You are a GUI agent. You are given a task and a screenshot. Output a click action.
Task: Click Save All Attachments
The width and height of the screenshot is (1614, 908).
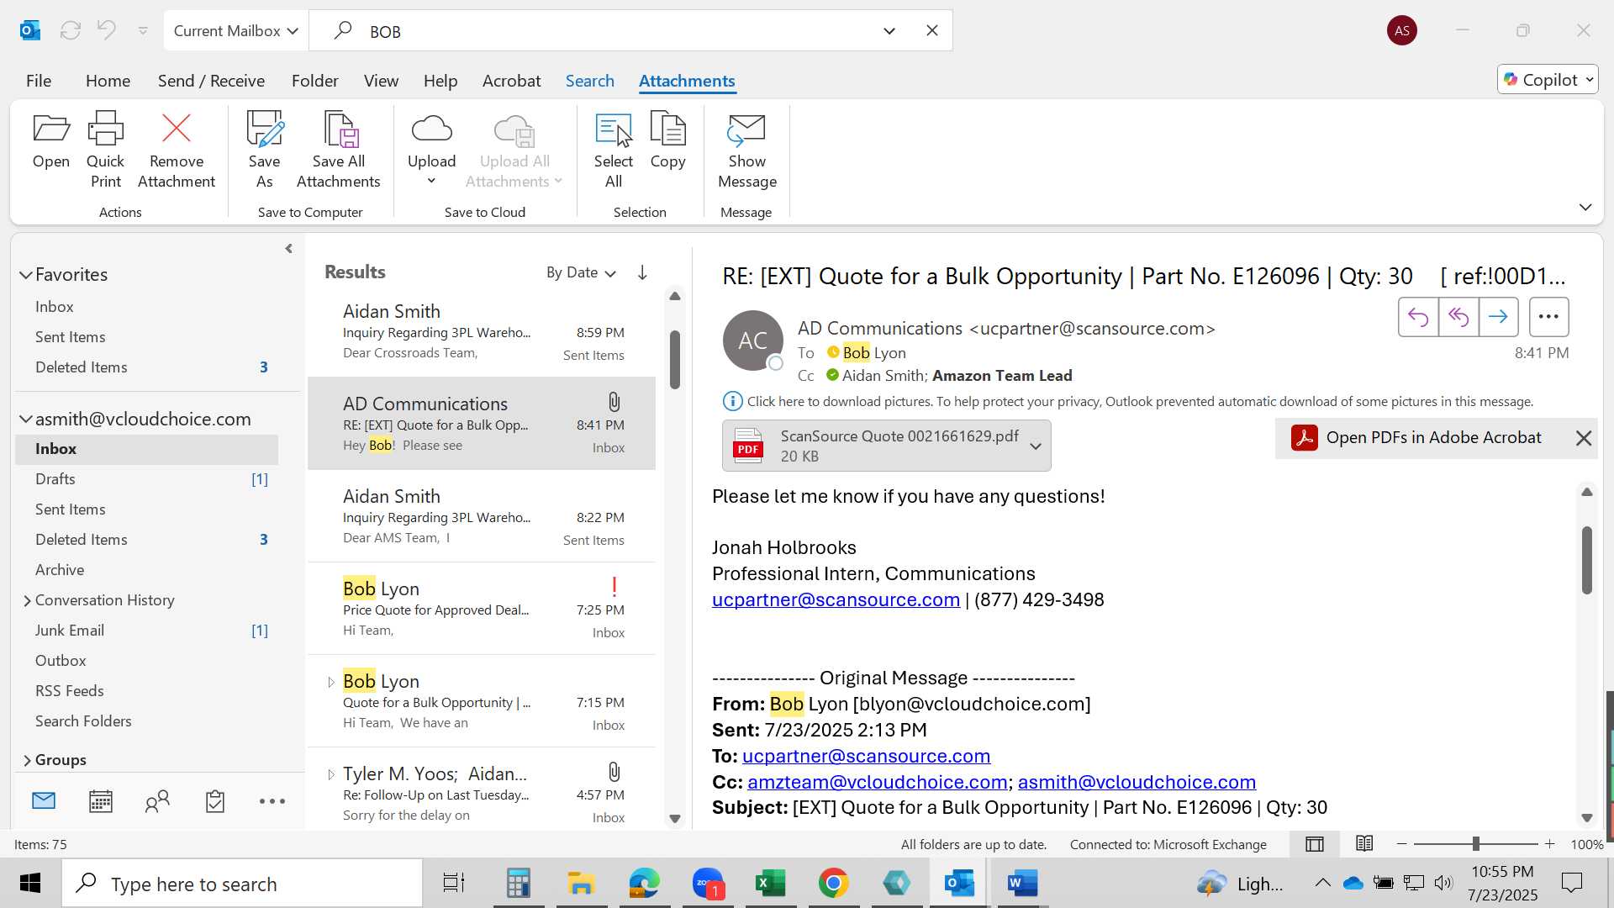coord(339,150)
